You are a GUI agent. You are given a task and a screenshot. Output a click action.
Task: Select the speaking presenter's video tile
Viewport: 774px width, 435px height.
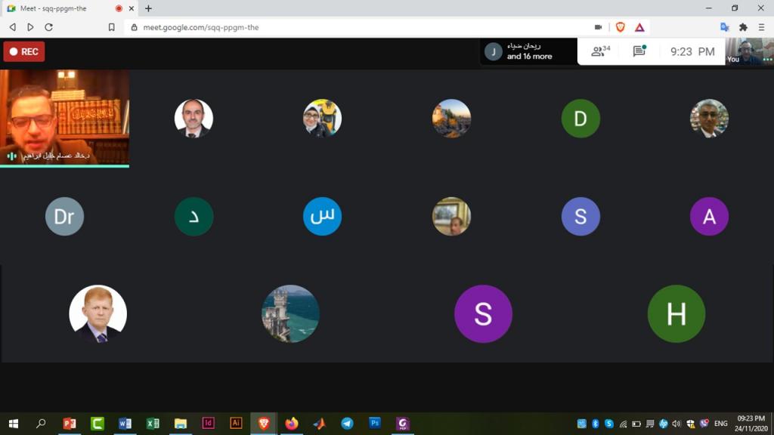pos(64,117)
